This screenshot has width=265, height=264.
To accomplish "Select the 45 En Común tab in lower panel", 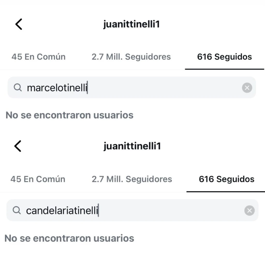I will (37, 179).
